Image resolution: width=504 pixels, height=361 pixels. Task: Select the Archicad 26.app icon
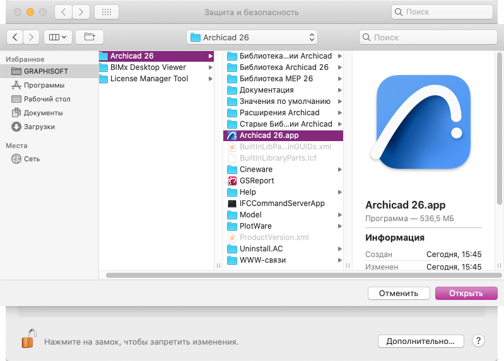[x=231, y=135]
